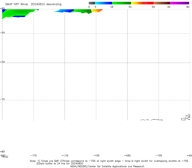Click the -160 longitude axis label
This screenshot has height=168, width=192.
point(127,156)
